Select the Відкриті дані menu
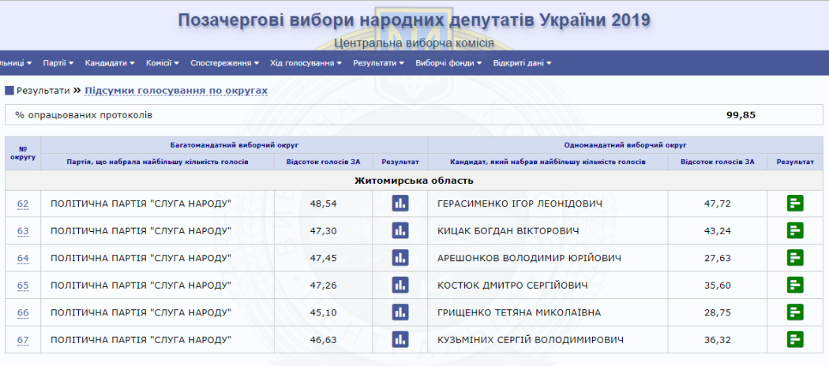The width and height of the screenshot is (829, 366). (522, 63)
